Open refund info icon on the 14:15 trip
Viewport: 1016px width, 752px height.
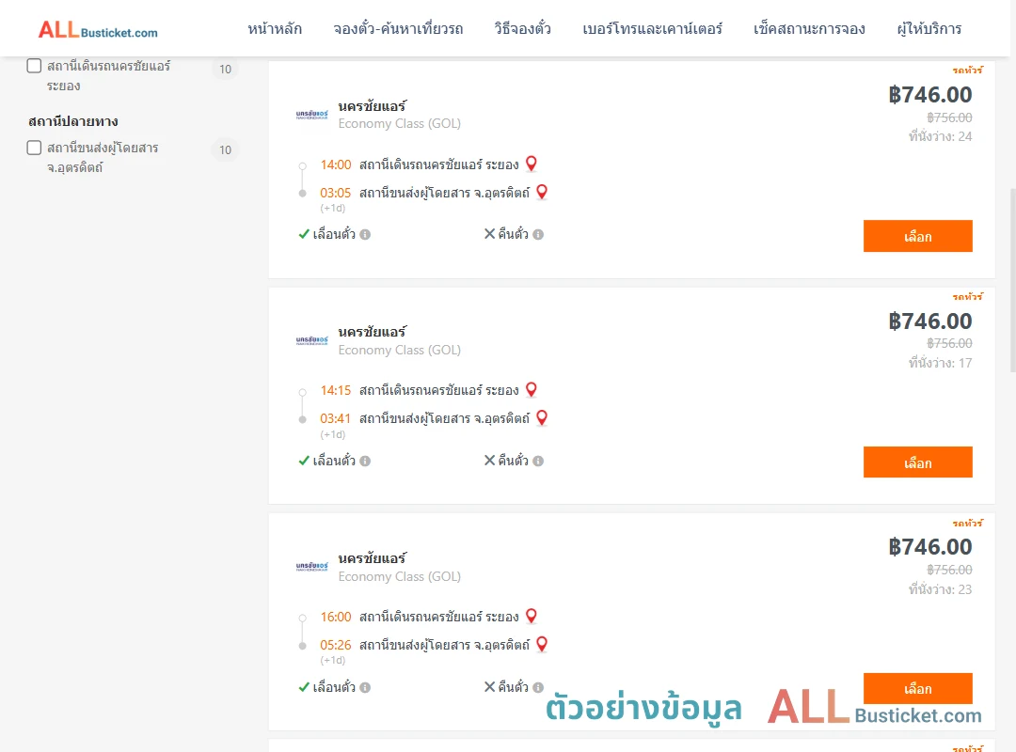pyautogui.click(x=538, y=462)
